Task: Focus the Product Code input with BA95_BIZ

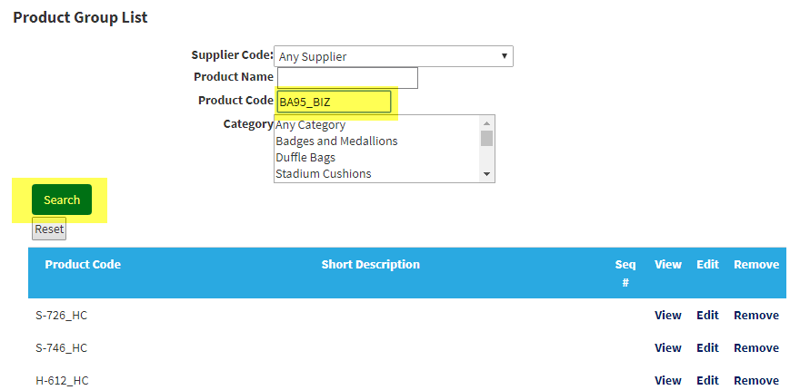Action: pos(335,102)
